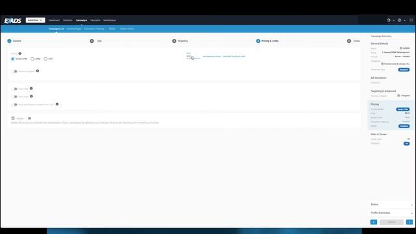The image size is (416, 234).
Task: Click the Zones step number icon
Action: coord(349,41)
